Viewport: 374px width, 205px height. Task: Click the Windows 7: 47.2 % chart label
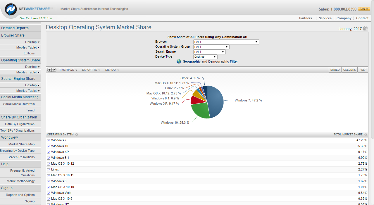tap(248, 100)
